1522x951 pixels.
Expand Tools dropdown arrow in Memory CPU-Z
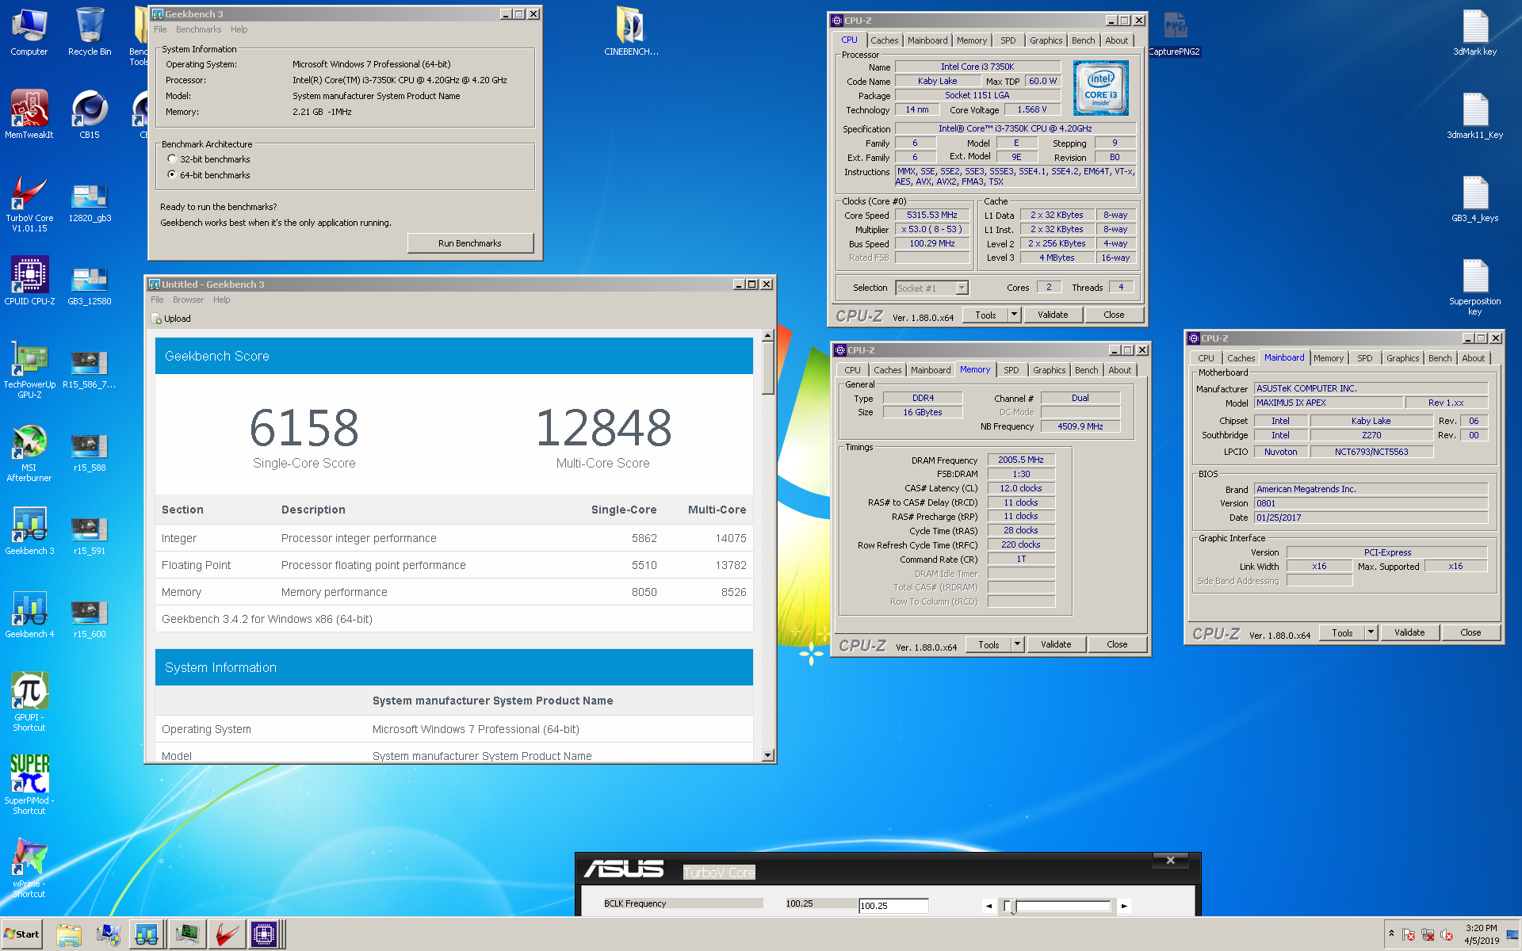[1017, 644]
